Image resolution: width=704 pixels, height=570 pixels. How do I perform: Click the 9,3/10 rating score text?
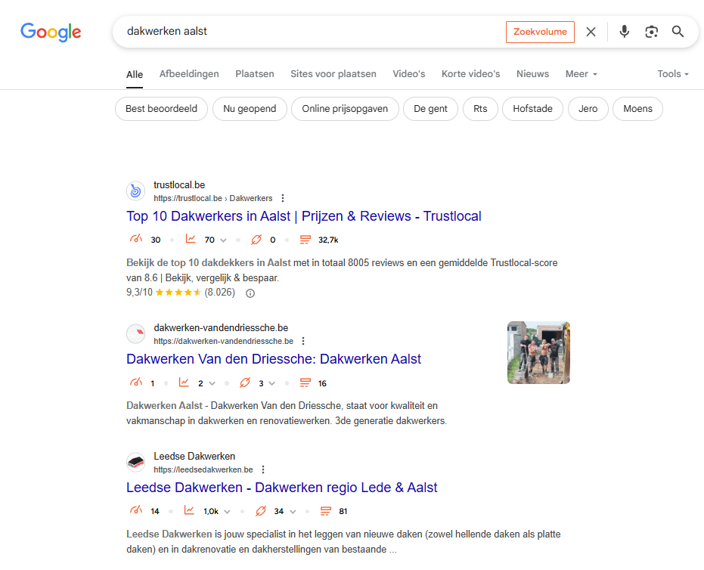pyautogui.click(x=139, y=293)
